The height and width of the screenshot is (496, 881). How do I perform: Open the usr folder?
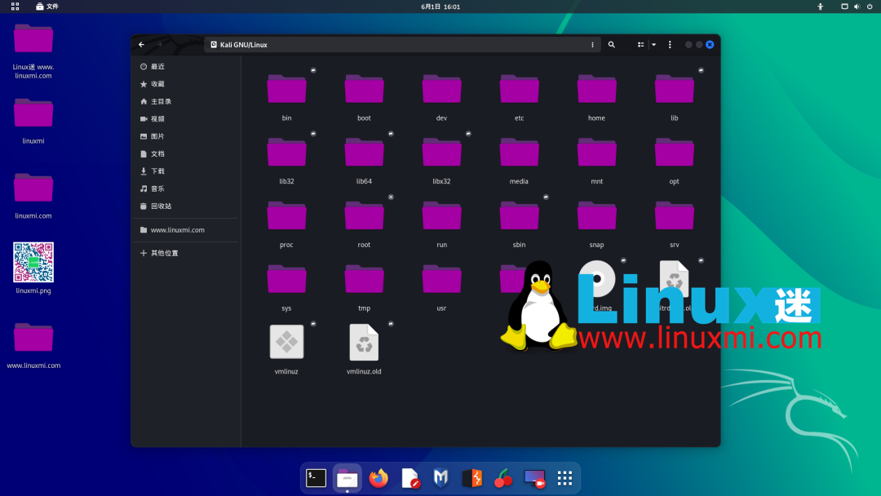click(441, 280)
